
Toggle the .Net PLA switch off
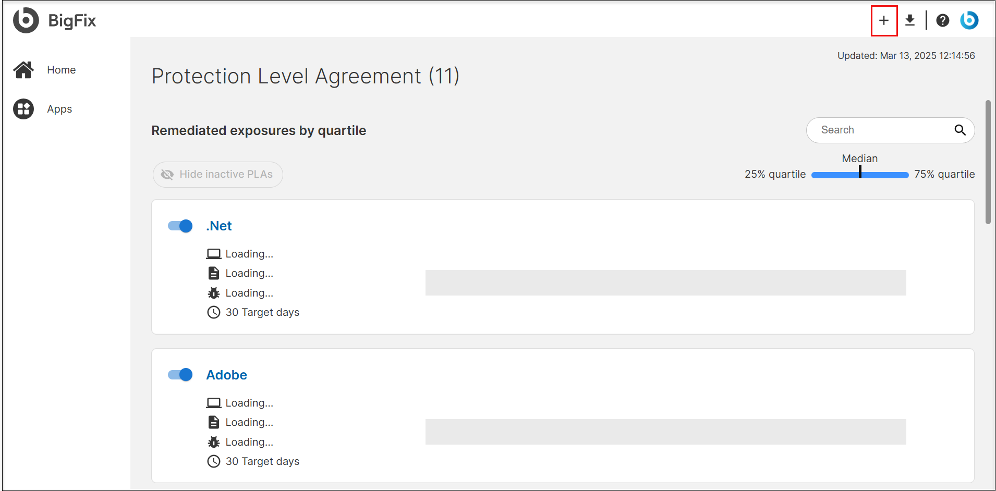coord(180,226)
